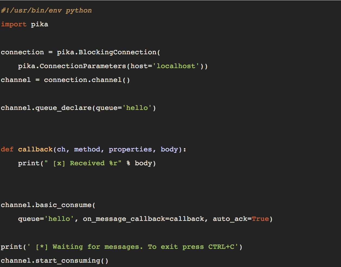341x267 pixels.
Task: Click the import keyword on line two
Action: point(14,24)
